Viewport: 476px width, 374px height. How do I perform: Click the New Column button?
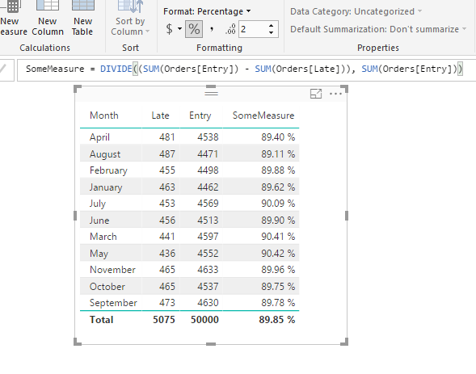pyautogui.click(x=48, y=19)
